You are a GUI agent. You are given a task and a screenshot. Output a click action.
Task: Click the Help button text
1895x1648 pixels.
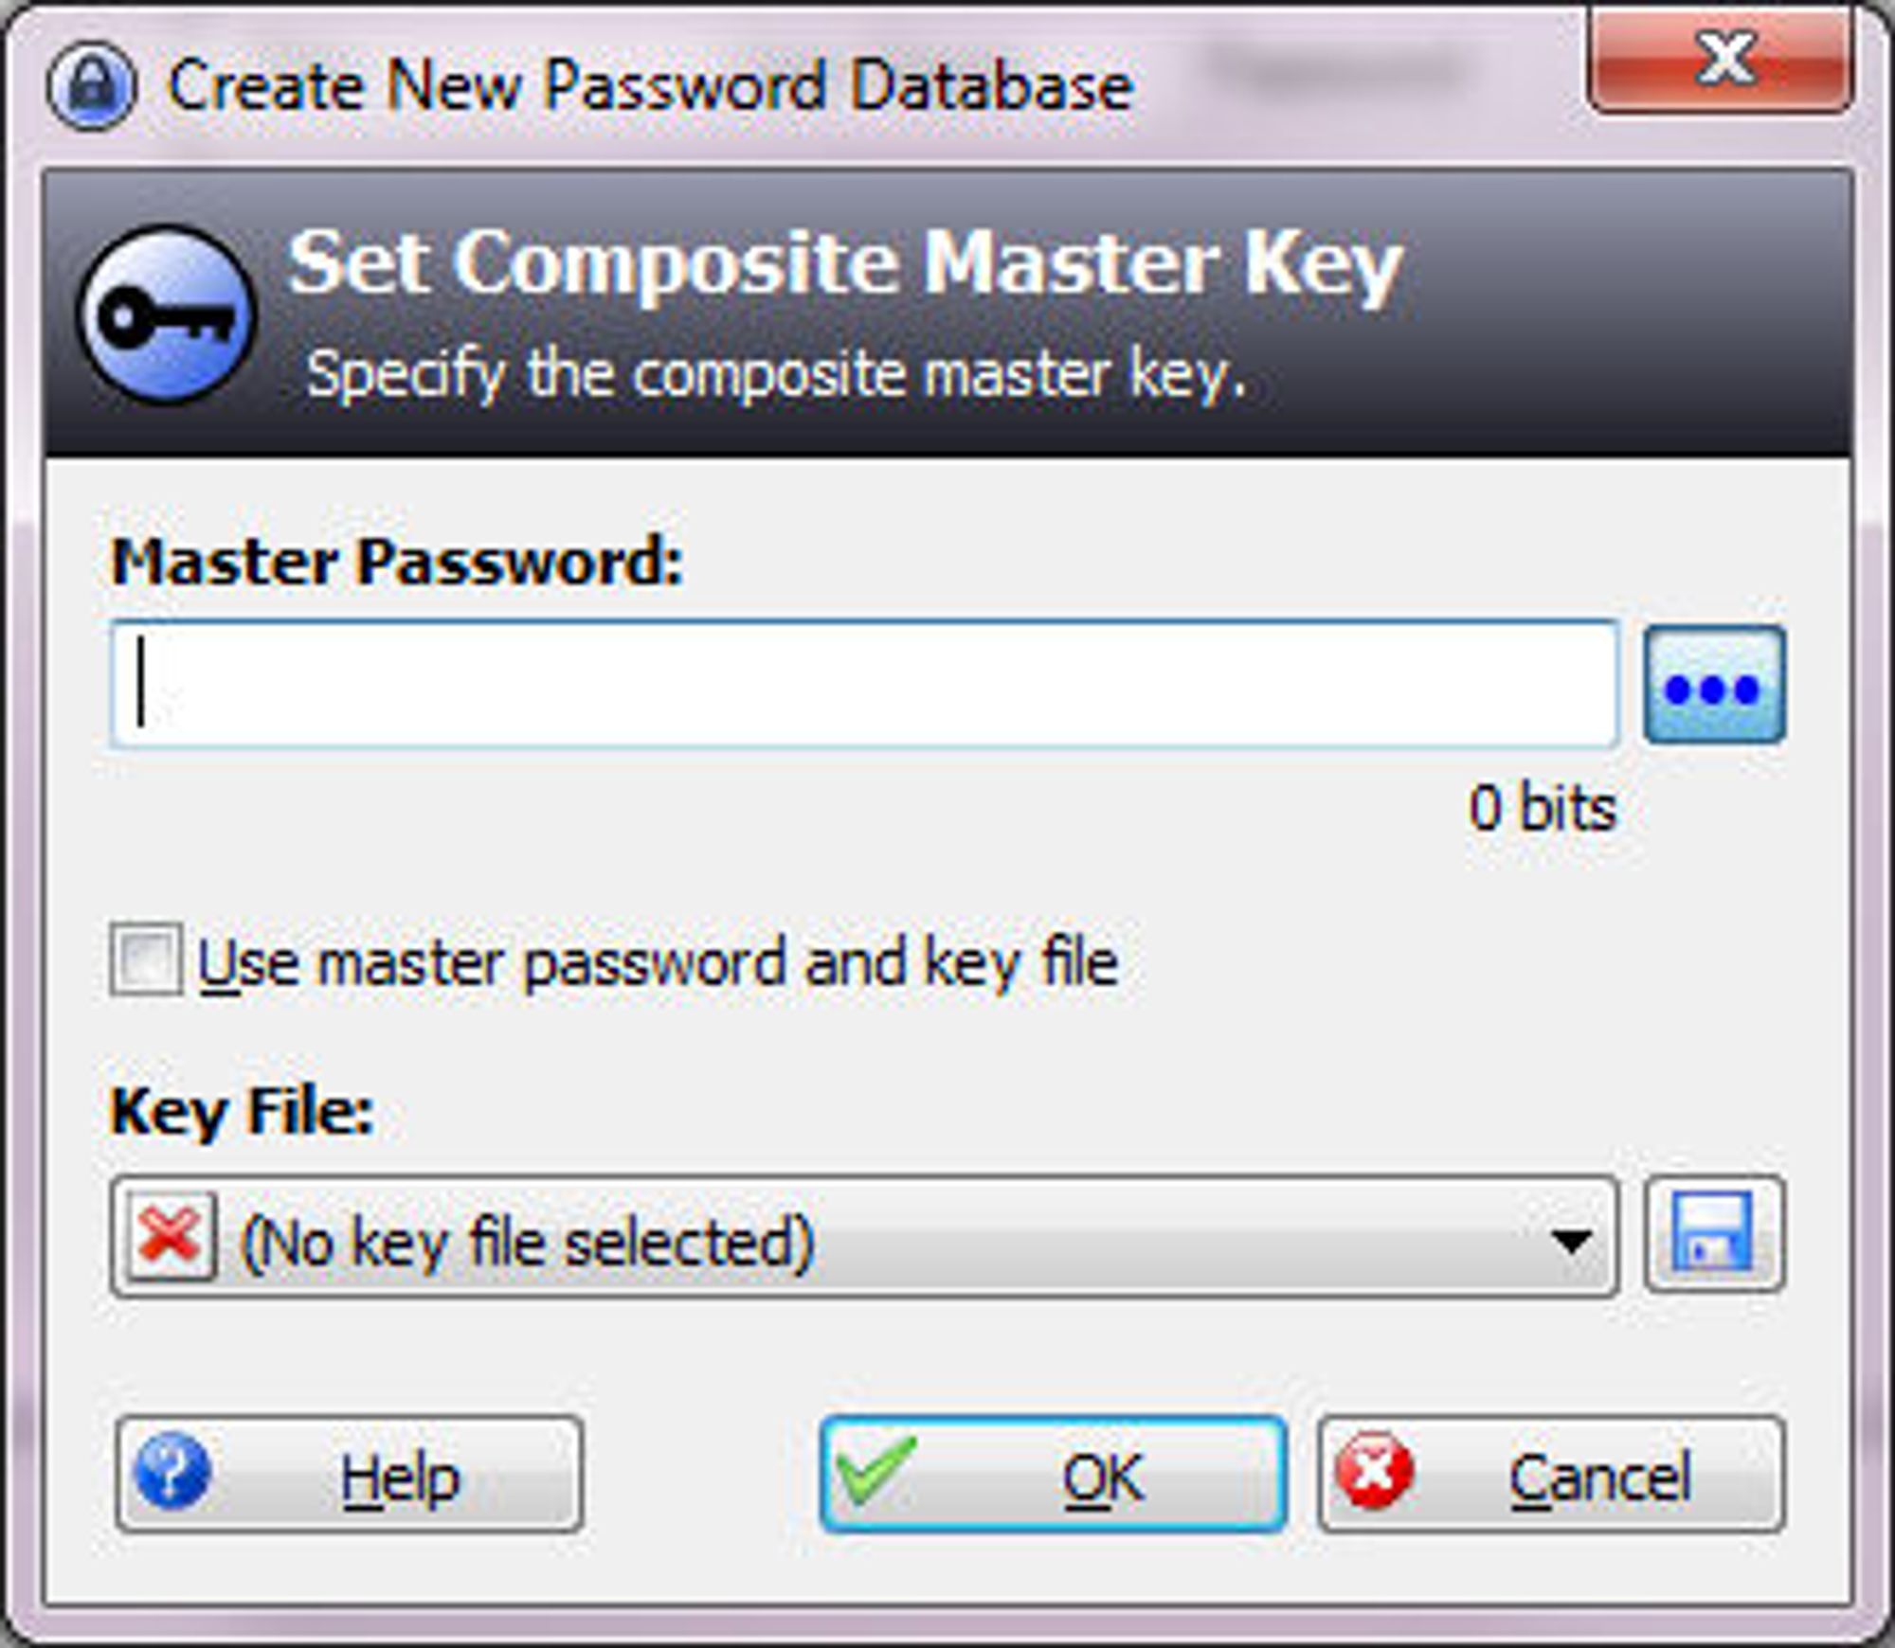click(x=401, y=1478)
